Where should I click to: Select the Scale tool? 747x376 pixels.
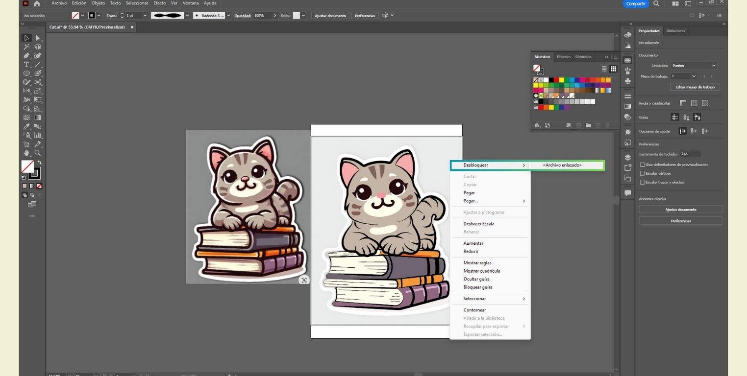click(x=38, y=91)
